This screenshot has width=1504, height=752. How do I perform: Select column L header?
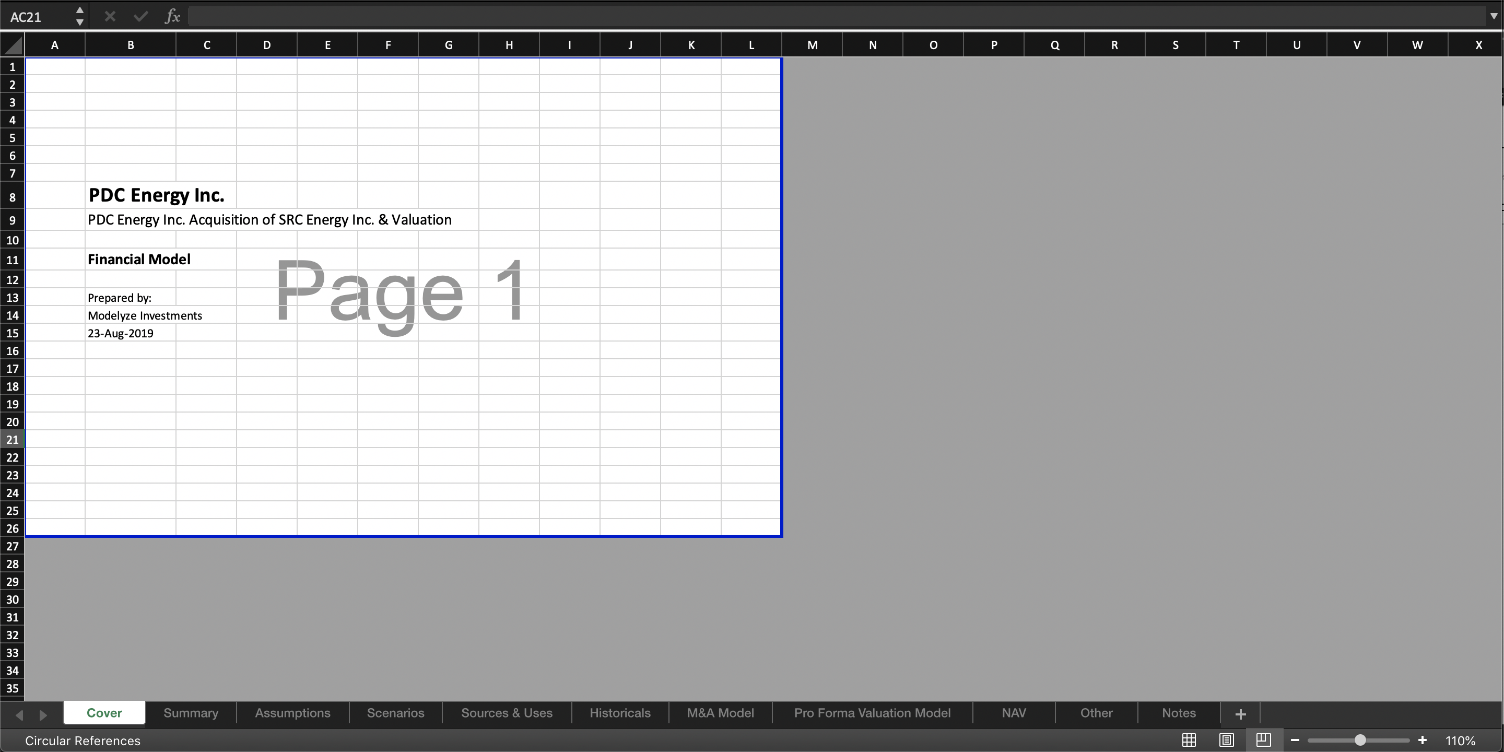point(751,45)
